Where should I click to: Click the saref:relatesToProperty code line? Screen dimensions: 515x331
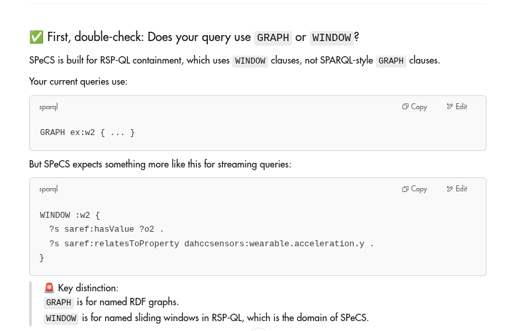click(x=211, y=244)
